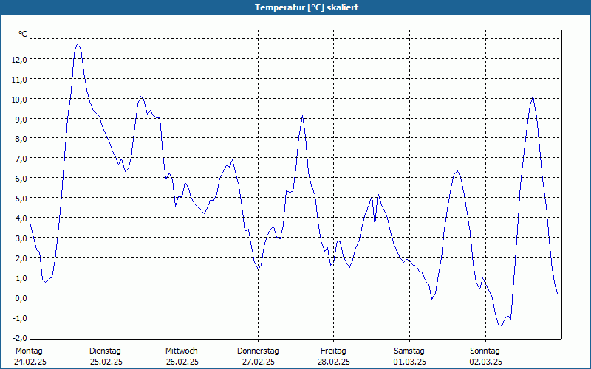This screenshot has height=369, width=591.
Task: Click the date 28.02.25
Action: (x=334, y=362)
